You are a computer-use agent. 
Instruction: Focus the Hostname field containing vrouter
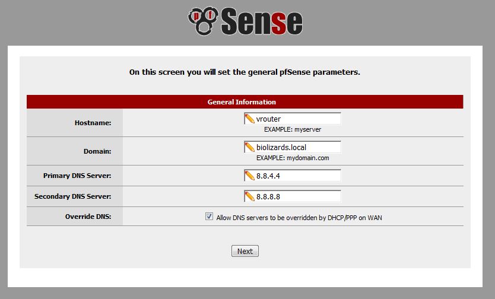click(x=293, y=119)
